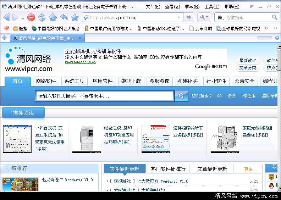Open the 京东商城 bookmark
Image resolution: width=281 pixels, height=200 pixels.
[x=201, y=28]
